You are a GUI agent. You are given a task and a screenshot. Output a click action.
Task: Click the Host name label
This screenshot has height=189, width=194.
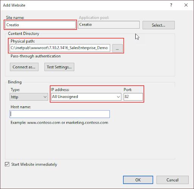[x=21, y=107]
